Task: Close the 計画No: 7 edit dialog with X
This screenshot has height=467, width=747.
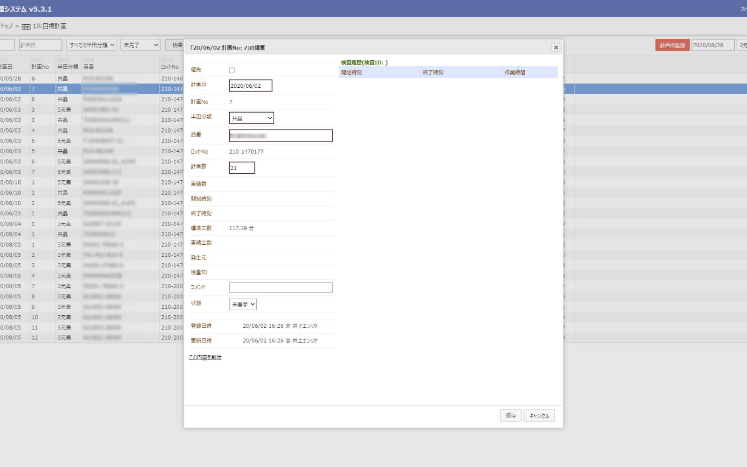Action: pos(556,47)
